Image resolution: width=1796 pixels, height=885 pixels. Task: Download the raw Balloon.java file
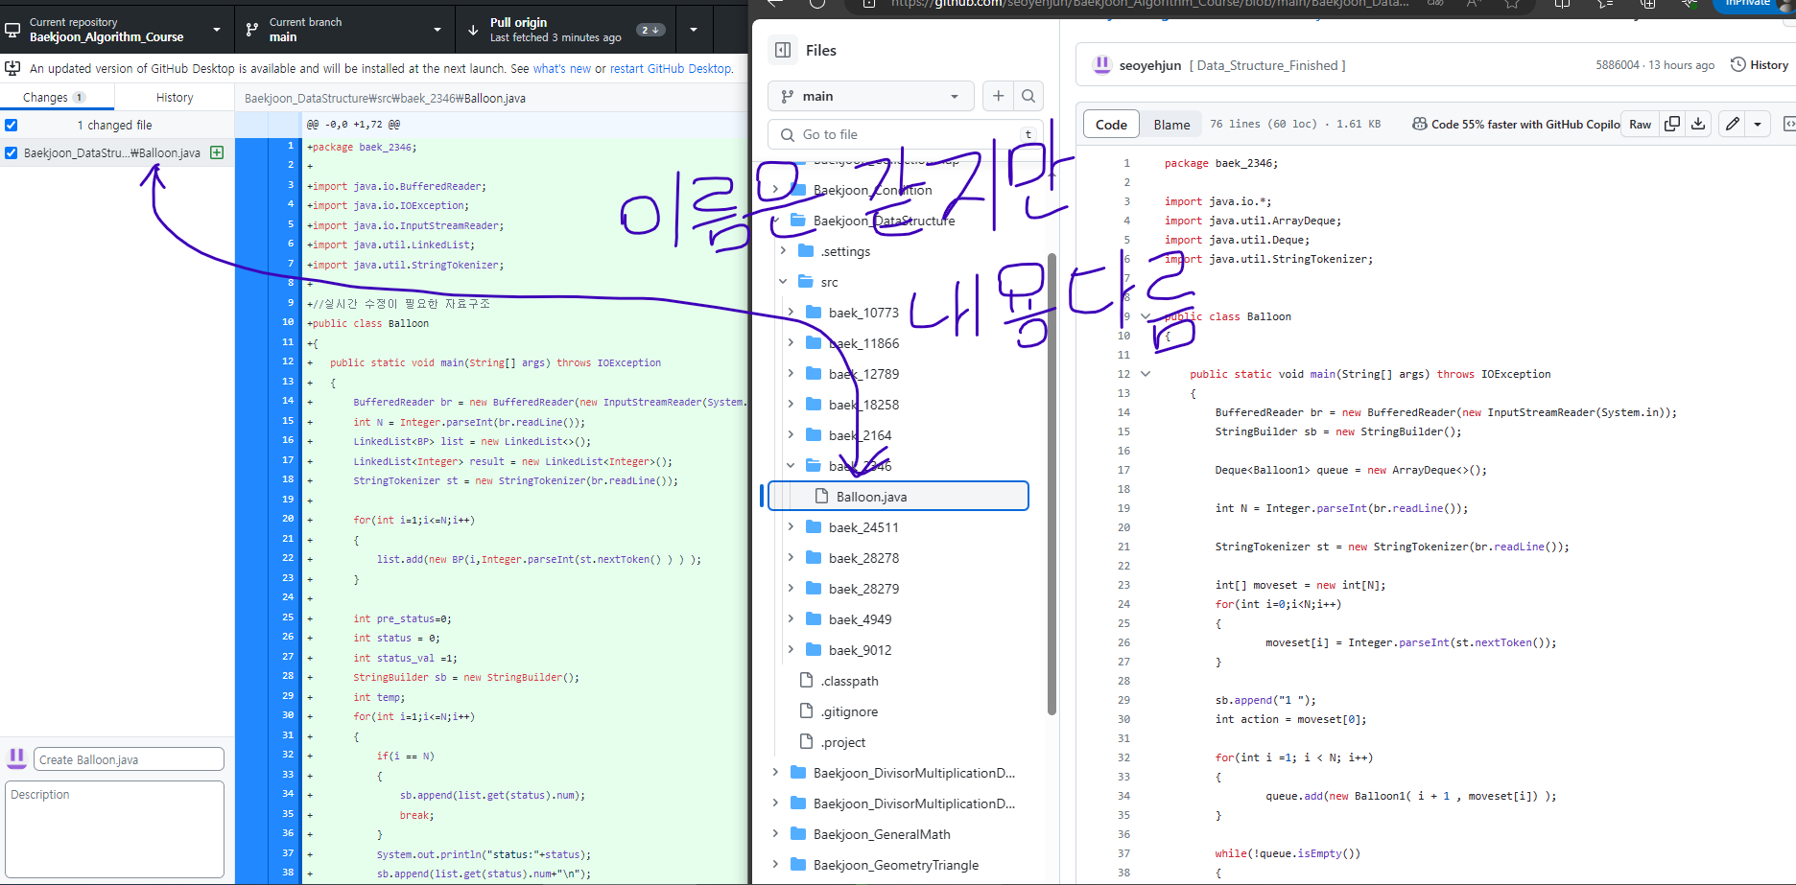point(1698,124)
